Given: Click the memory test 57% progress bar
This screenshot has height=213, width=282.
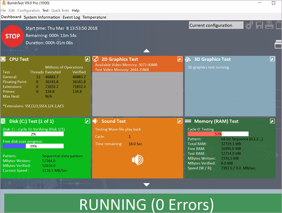Looking at the screenshot, I should 218,134.
